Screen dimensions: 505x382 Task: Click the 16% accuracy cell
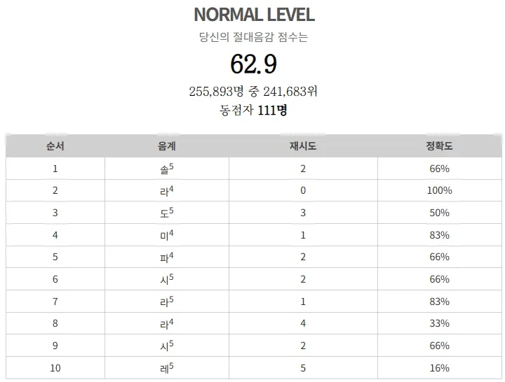coord(439,368)
